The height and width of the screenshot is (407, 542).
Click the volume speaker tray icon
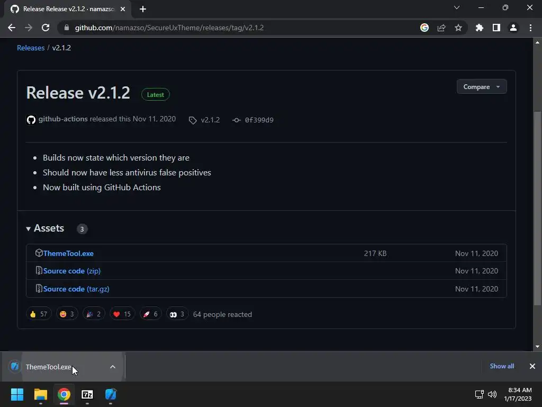(x=492, y=394)
